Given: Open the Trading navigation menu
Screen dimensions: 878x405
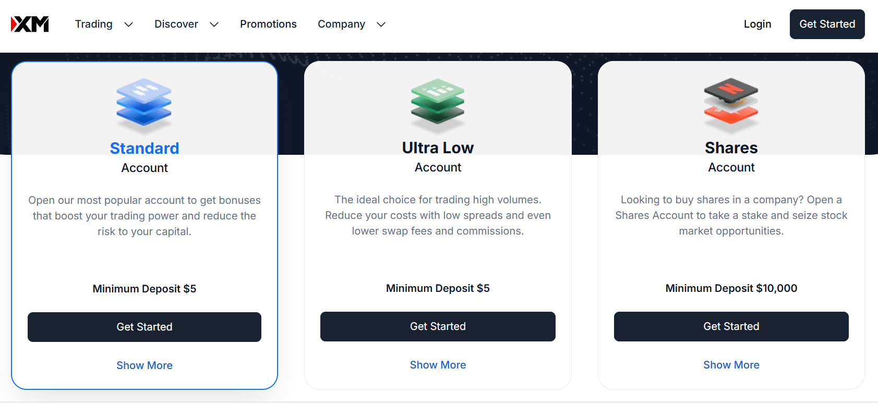Looking at the screenshot, I should pos(94,24).
